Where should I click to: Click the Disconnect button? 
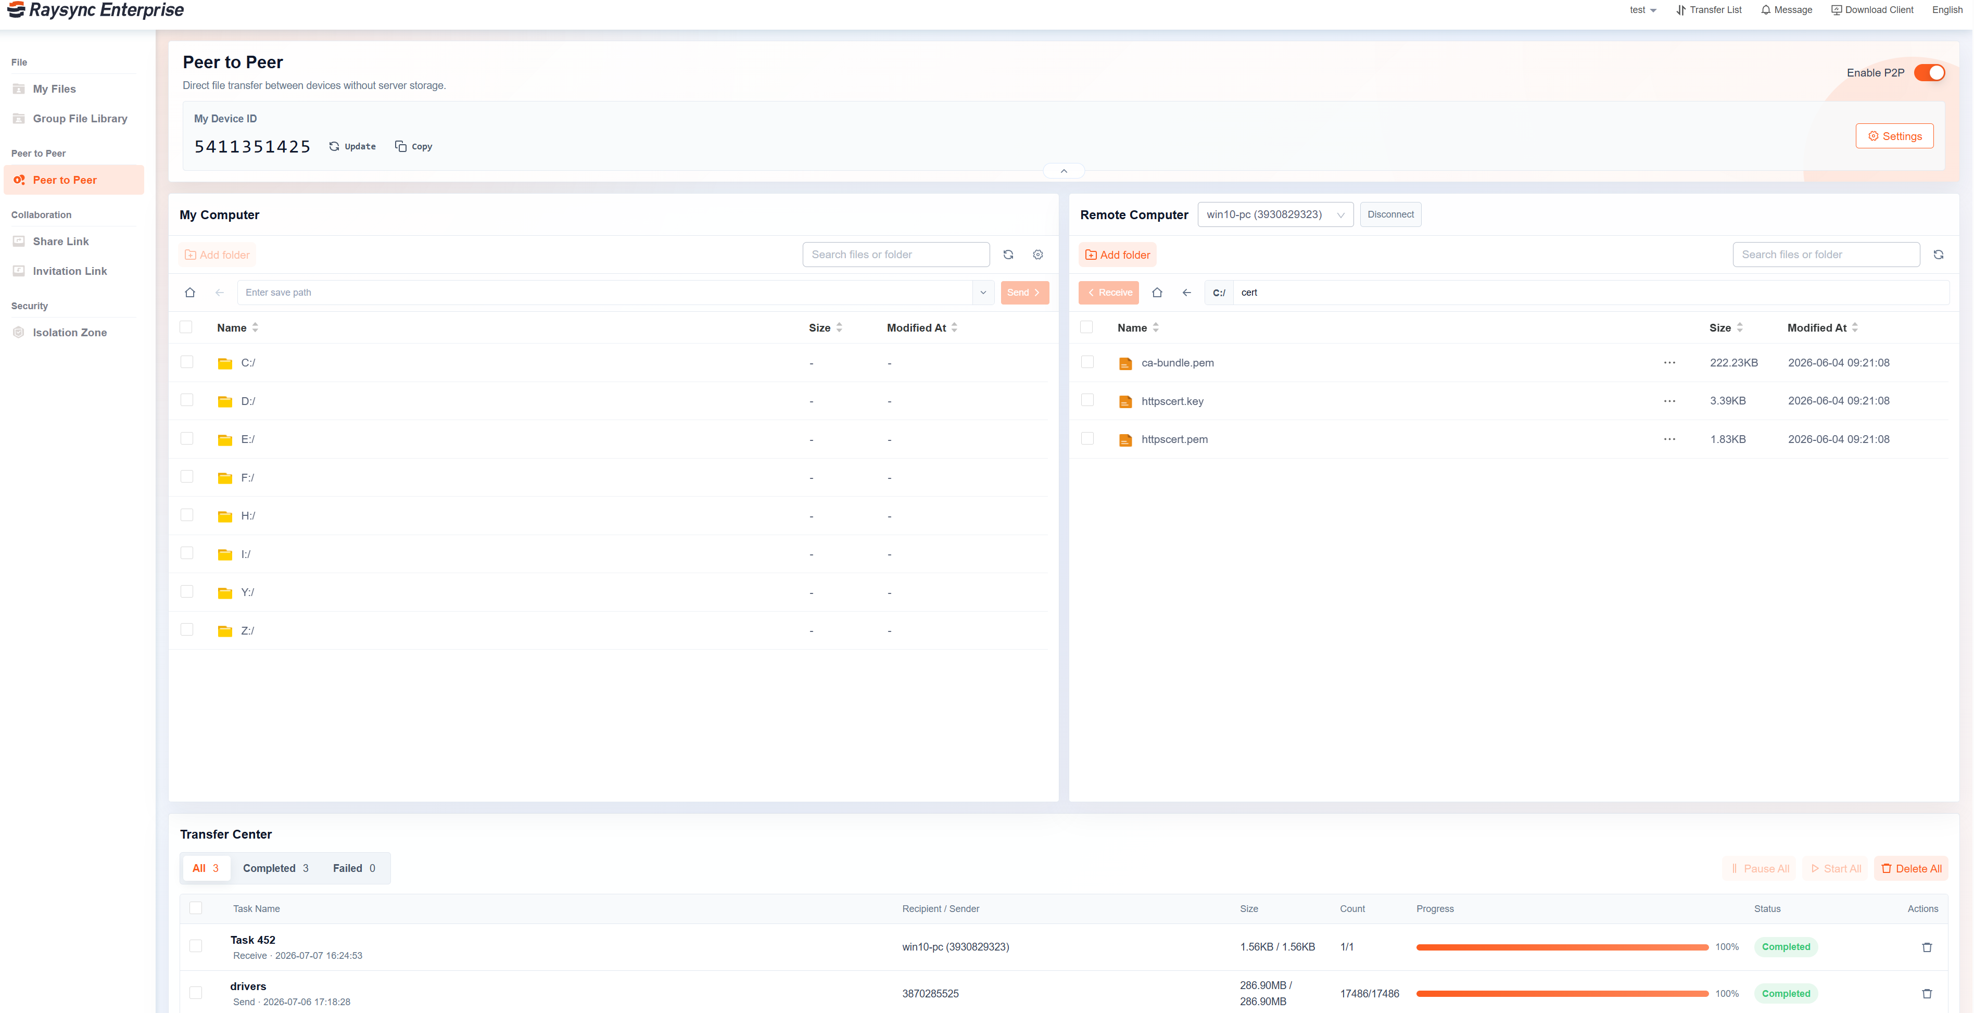(x=1390, y=214)
